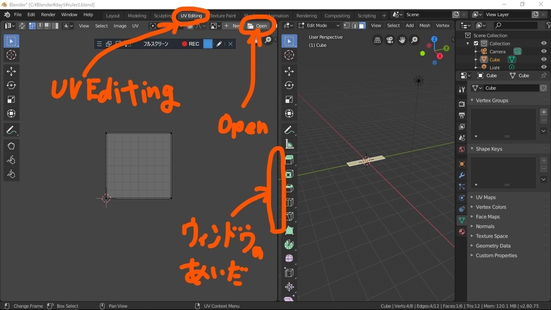Image resolution: width=551 pixels, height=310 pixels.
Task: Select the Rotate tool in 3D viewport toolbar
Action: coord(289,85)
